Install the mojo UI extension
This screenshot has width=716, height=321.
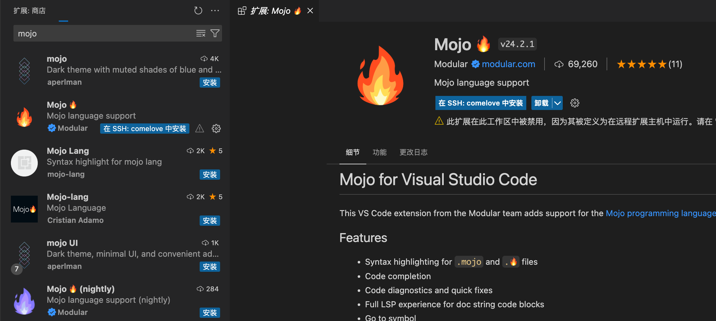(210, 267)
